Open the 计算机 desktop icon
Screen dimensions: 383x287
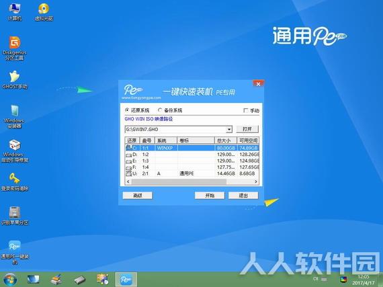click(x=15, y=12)
